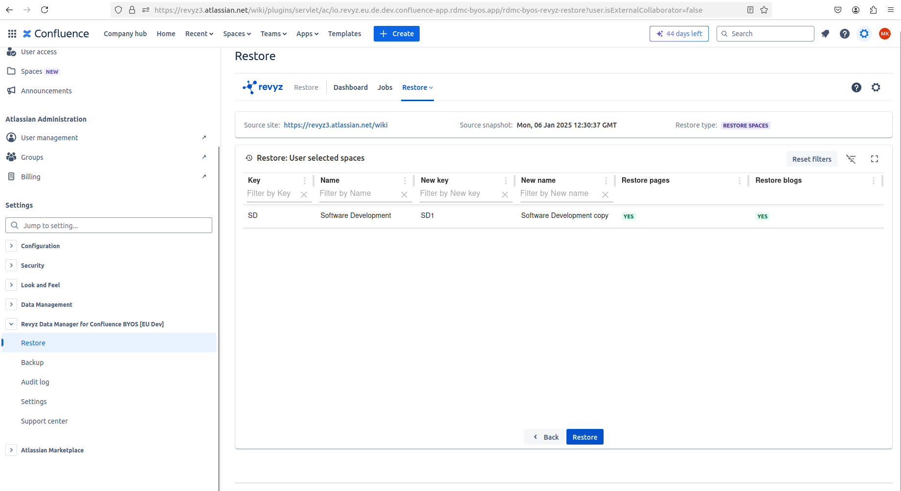Open the MK profile avatar
Screen dimensions: 901x491
(885, 34)
